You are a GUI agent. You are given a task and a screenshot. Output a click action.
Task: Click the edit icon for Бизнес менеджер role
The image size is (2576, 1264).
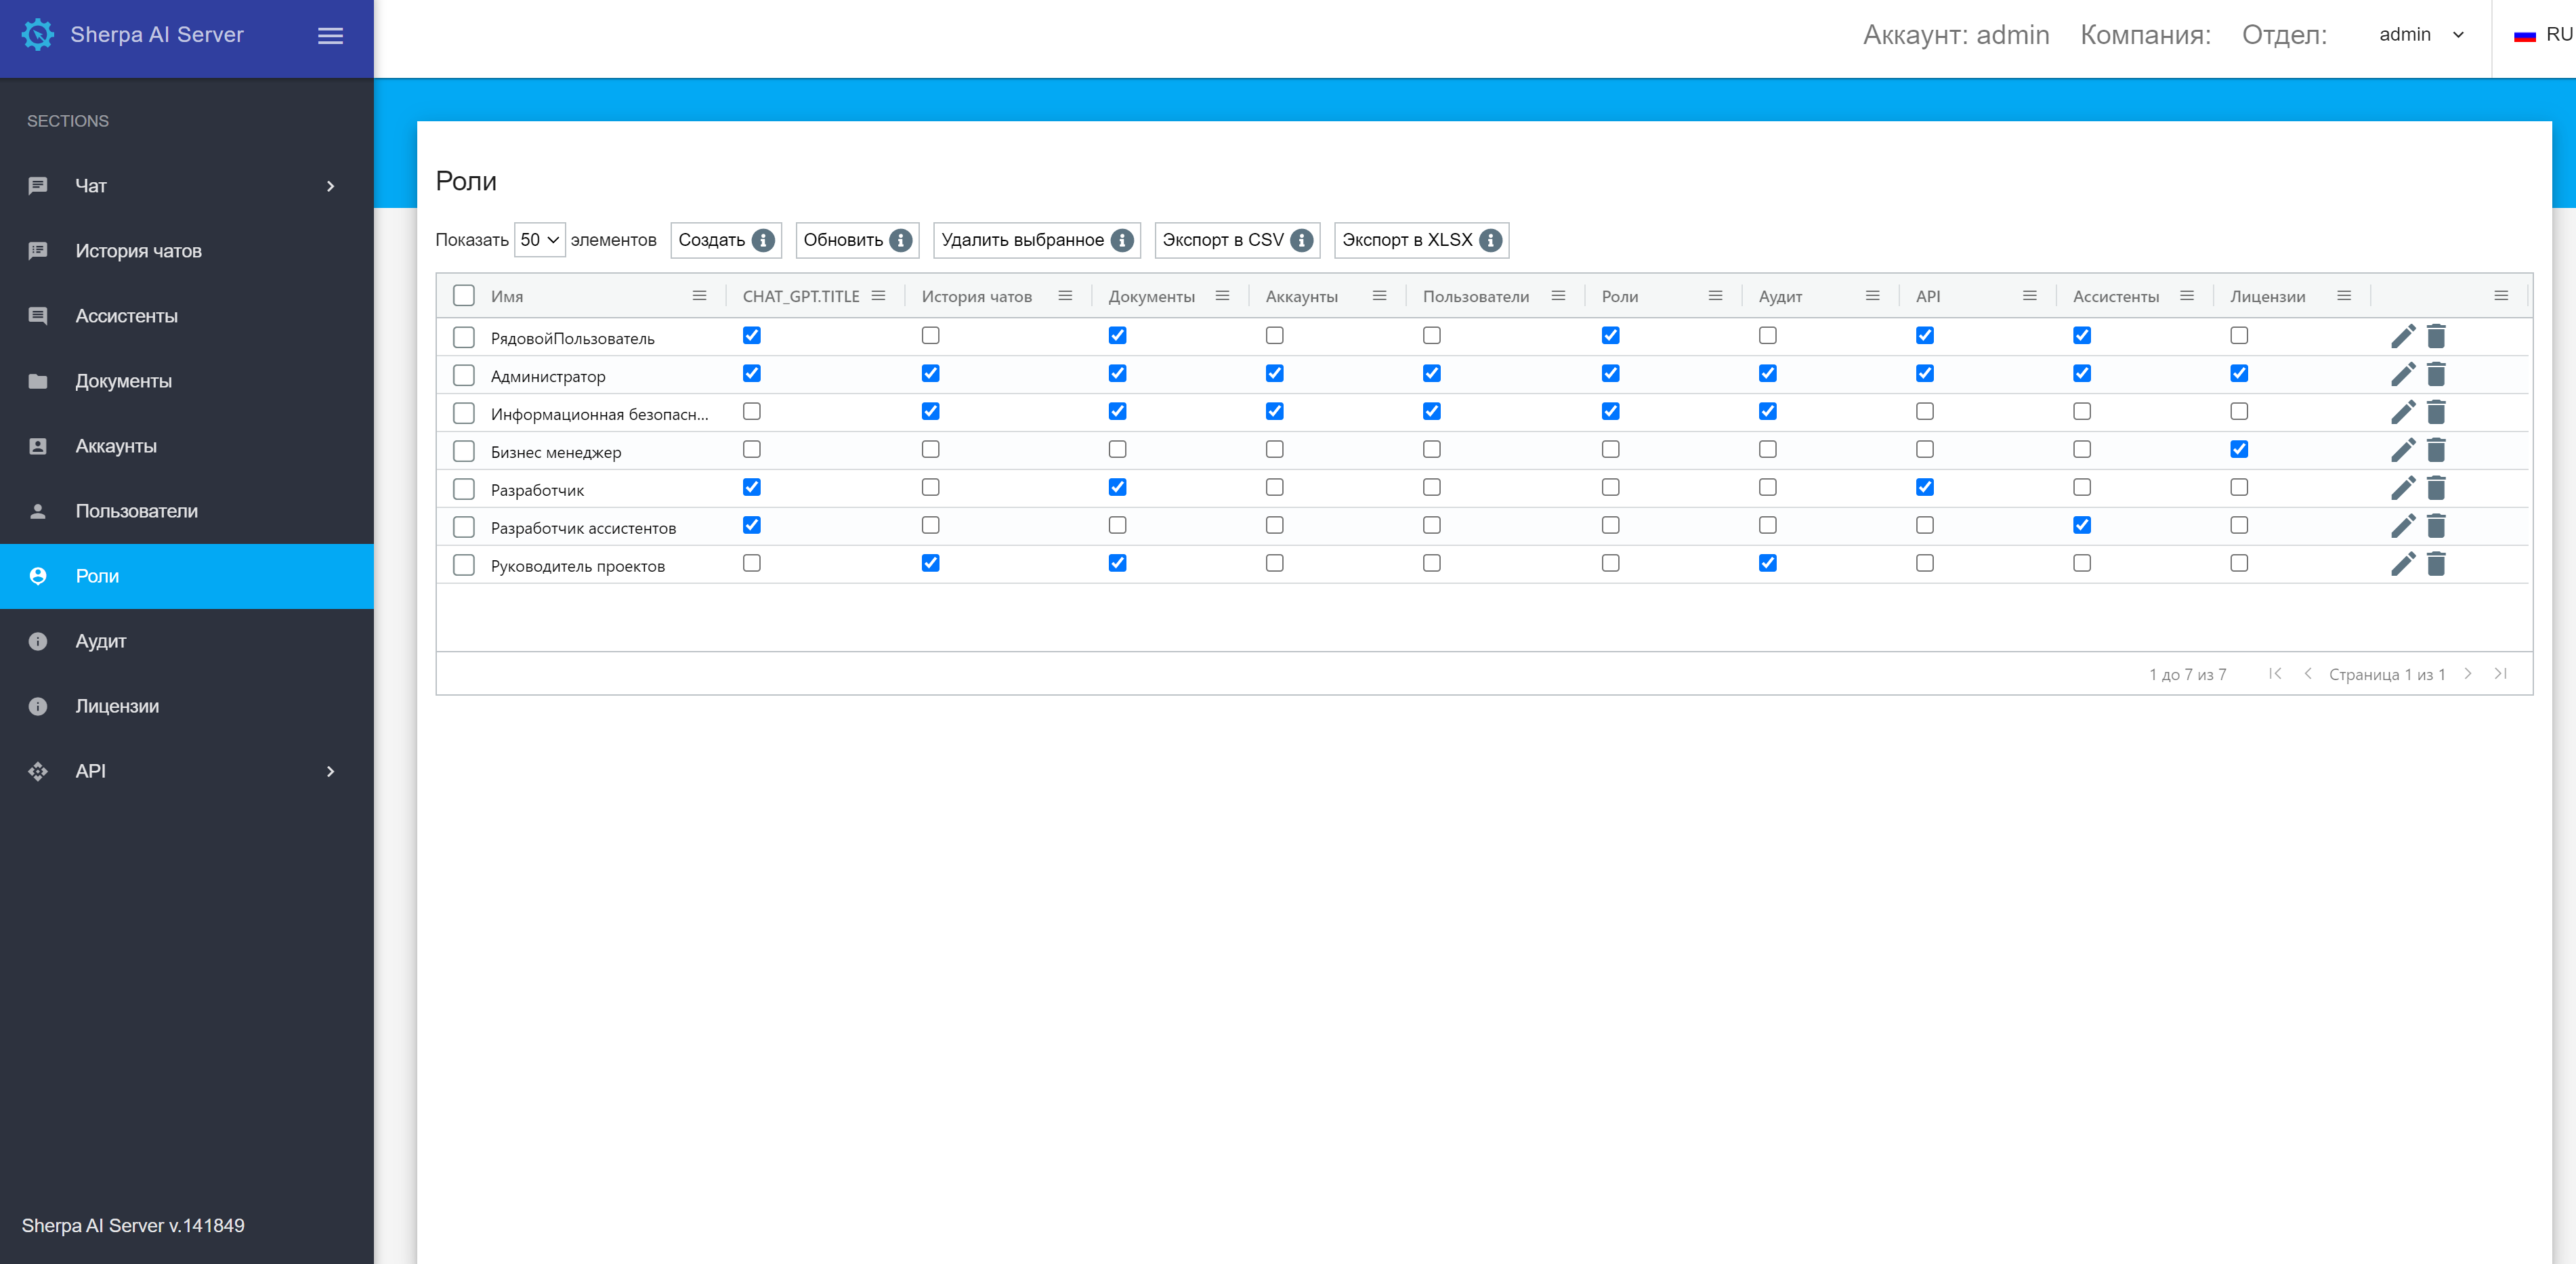click(x=2403, y=450)
